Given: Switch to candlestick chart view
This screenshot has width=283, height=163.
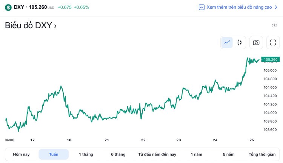Looking at the screenshot, I should 239,43.
